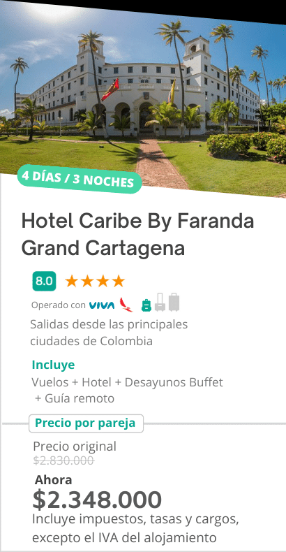The width and height of the screenshot is (286, 552).
Task: Click the green 8.0 rating badge
Action: pyautogui.click(x=44, y=282)
